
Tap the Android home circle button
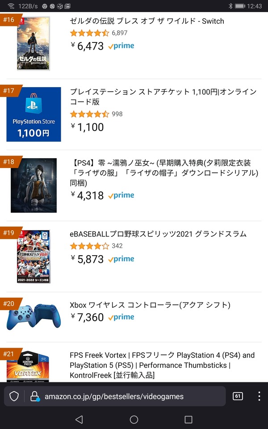click(134, 420)
